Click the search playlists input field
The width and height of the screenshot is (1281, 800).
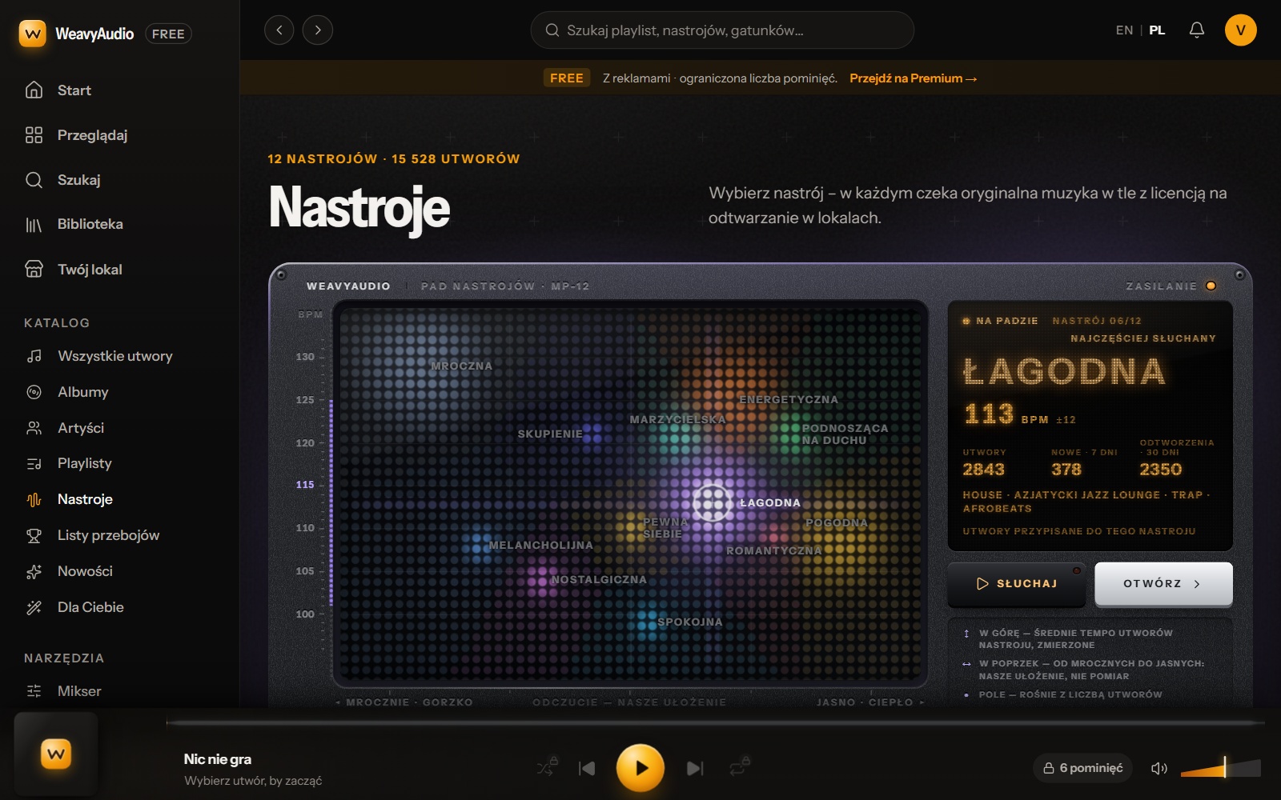(x=722, y=30)
